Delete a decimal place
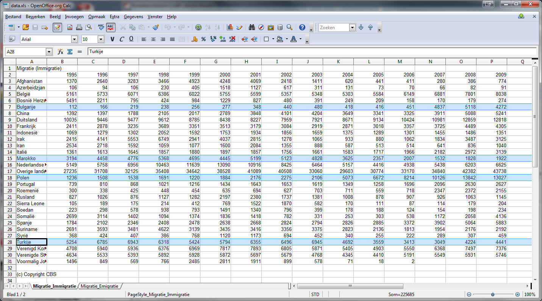The image size is (542, 301). [x=232, y=39]
